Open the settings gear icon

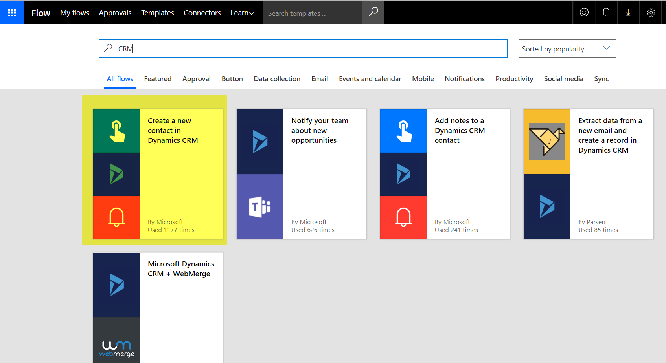click(651, 13)
